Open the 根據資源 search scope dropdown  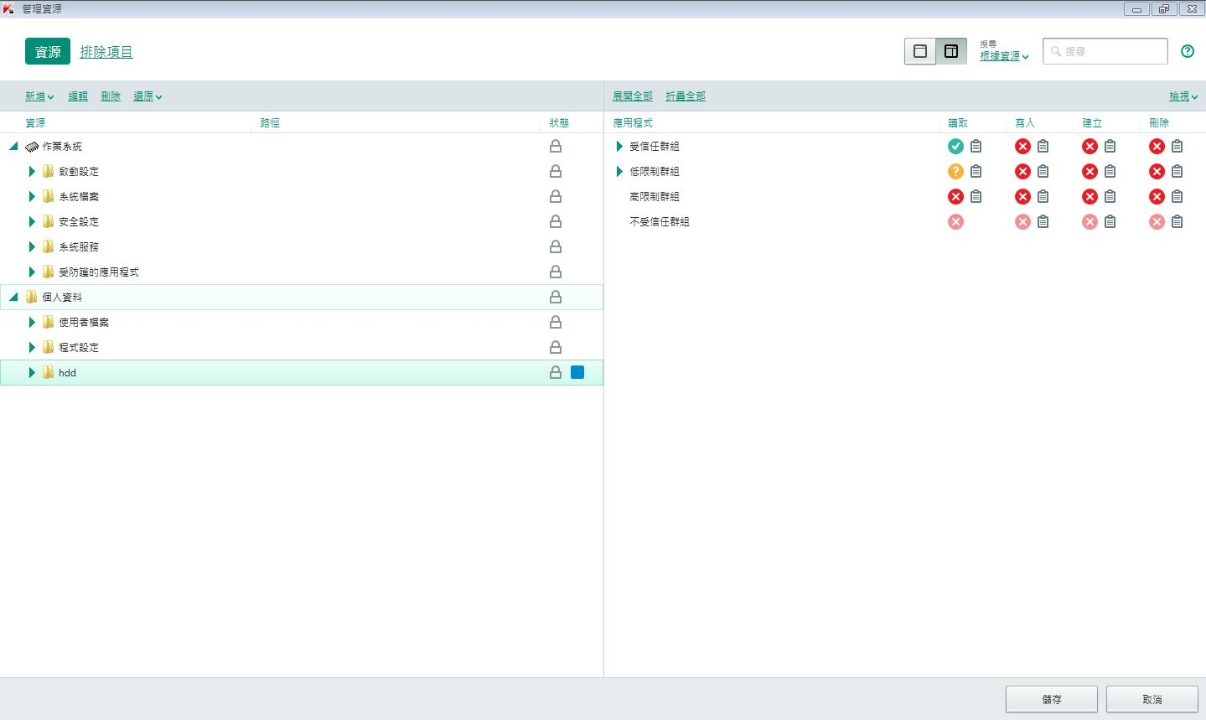pyautogui.click(x=1004, y=56)
